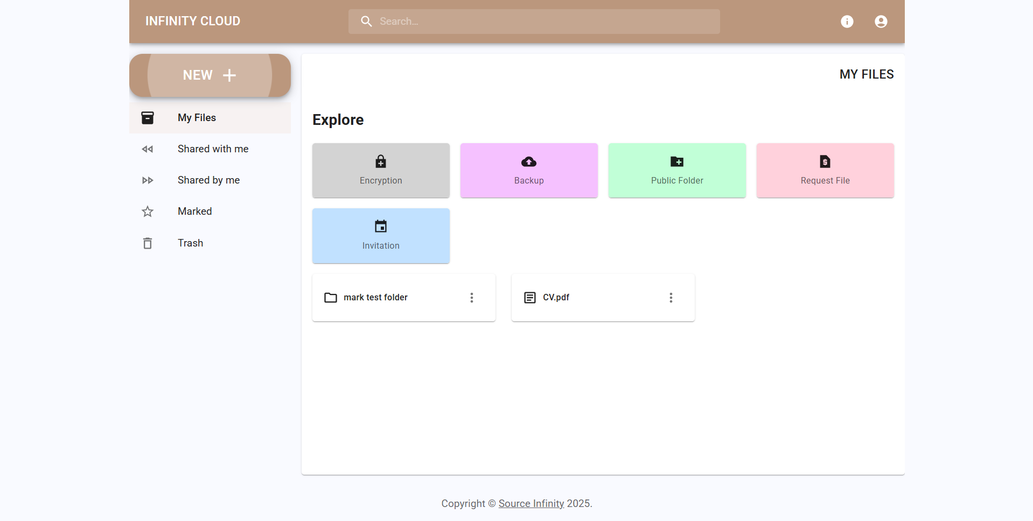This screenshot has width=1033, height=521.
Task: Click the Request File document icon
Action: [825, 161]
